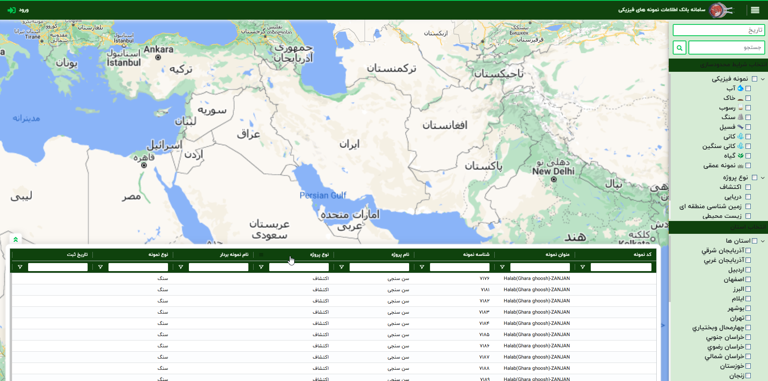
Task: Select the تهران province checkbox
Action: pos(748,318)
